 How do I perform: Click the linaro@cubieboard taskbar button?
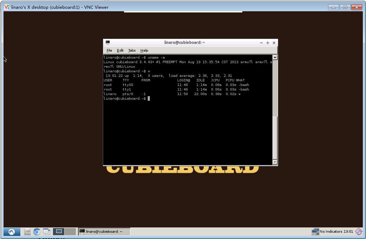tap(104, 232)
